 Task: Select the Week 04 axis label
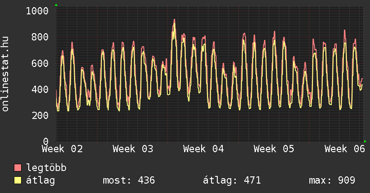click(203, 149)
